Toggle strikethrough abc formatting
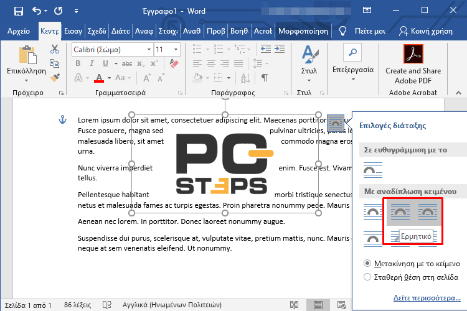This screenshot has height=311, width=467. pos(127,63)
